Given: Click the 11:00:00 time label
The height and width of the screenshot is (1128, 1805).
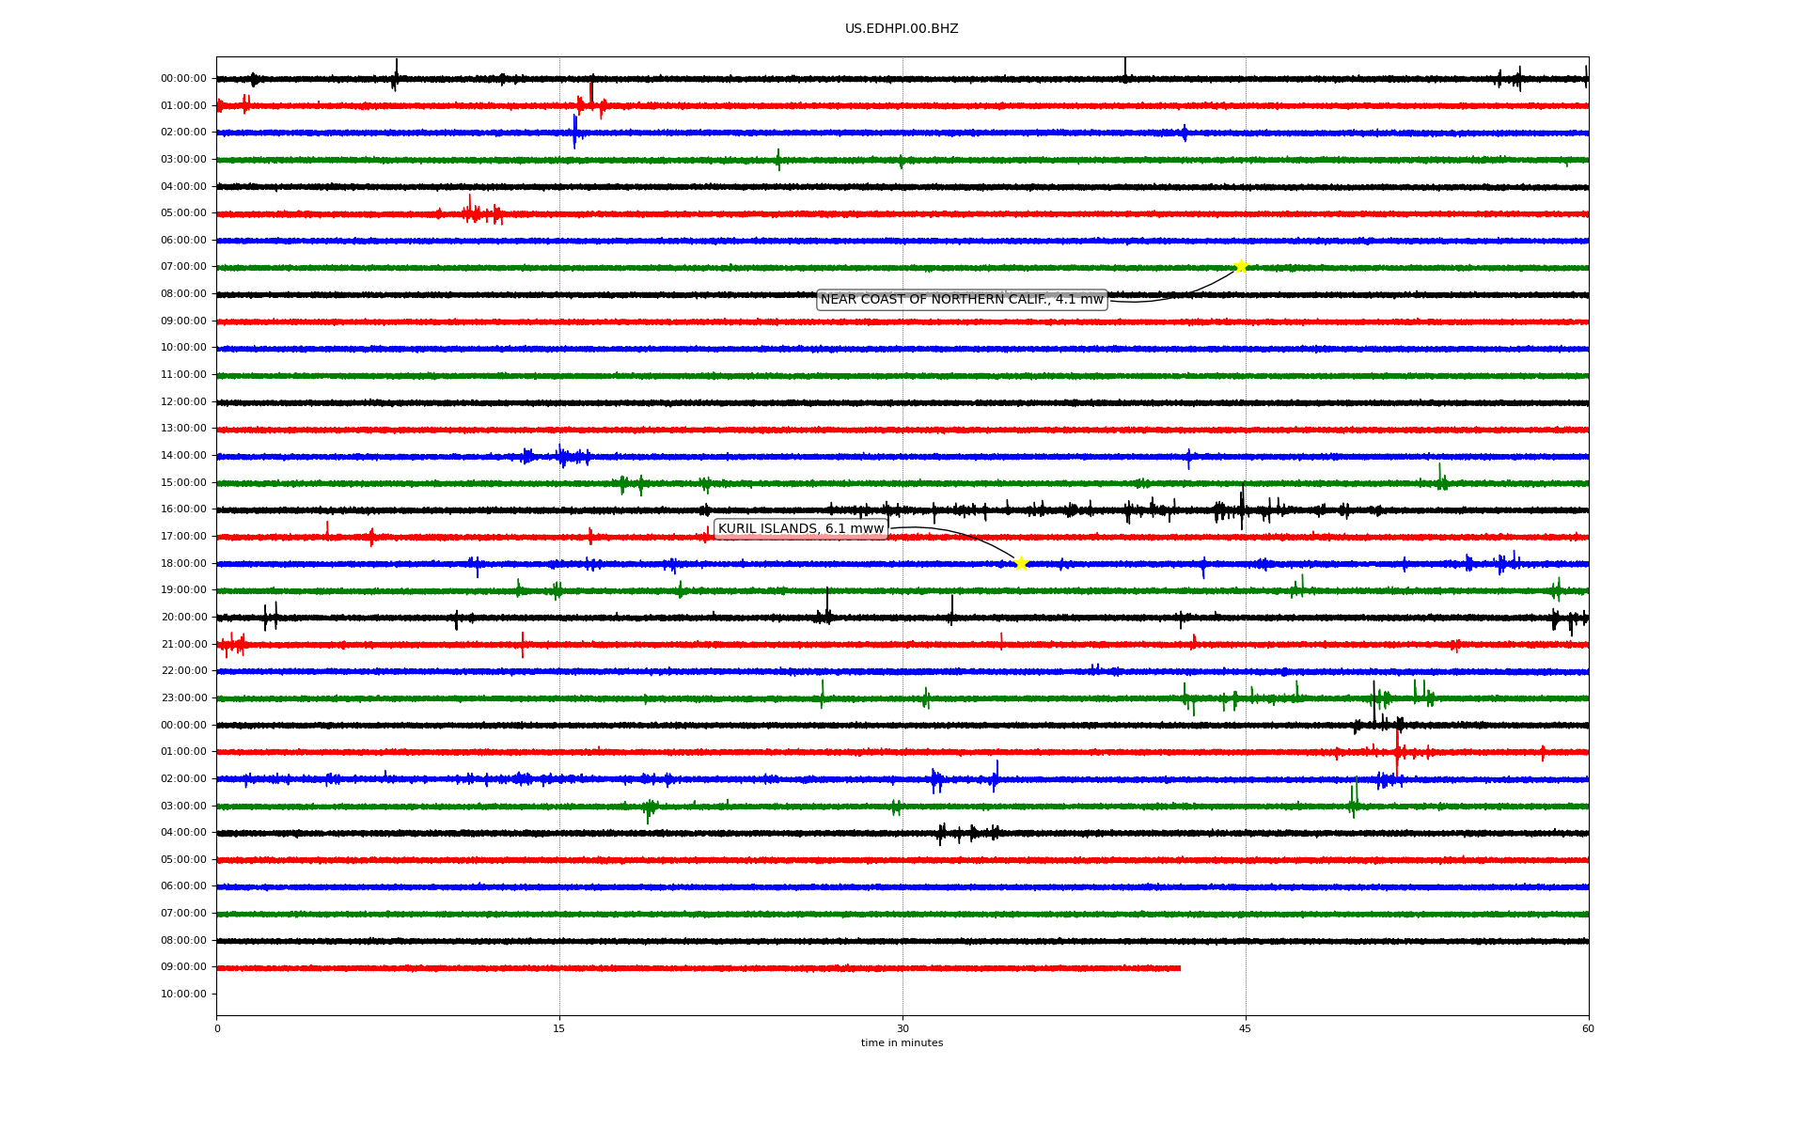Looking at the screenshot, I should click(x=183, y=375).
